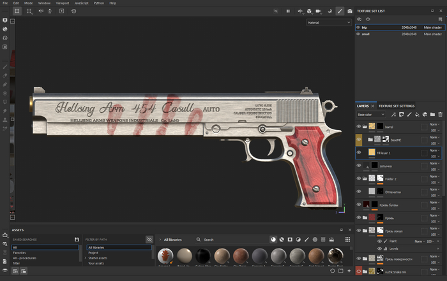Screen dimensions: 447x281
Task: Open the Material viewport mode dropdown
Action: [x=329, y=22]
